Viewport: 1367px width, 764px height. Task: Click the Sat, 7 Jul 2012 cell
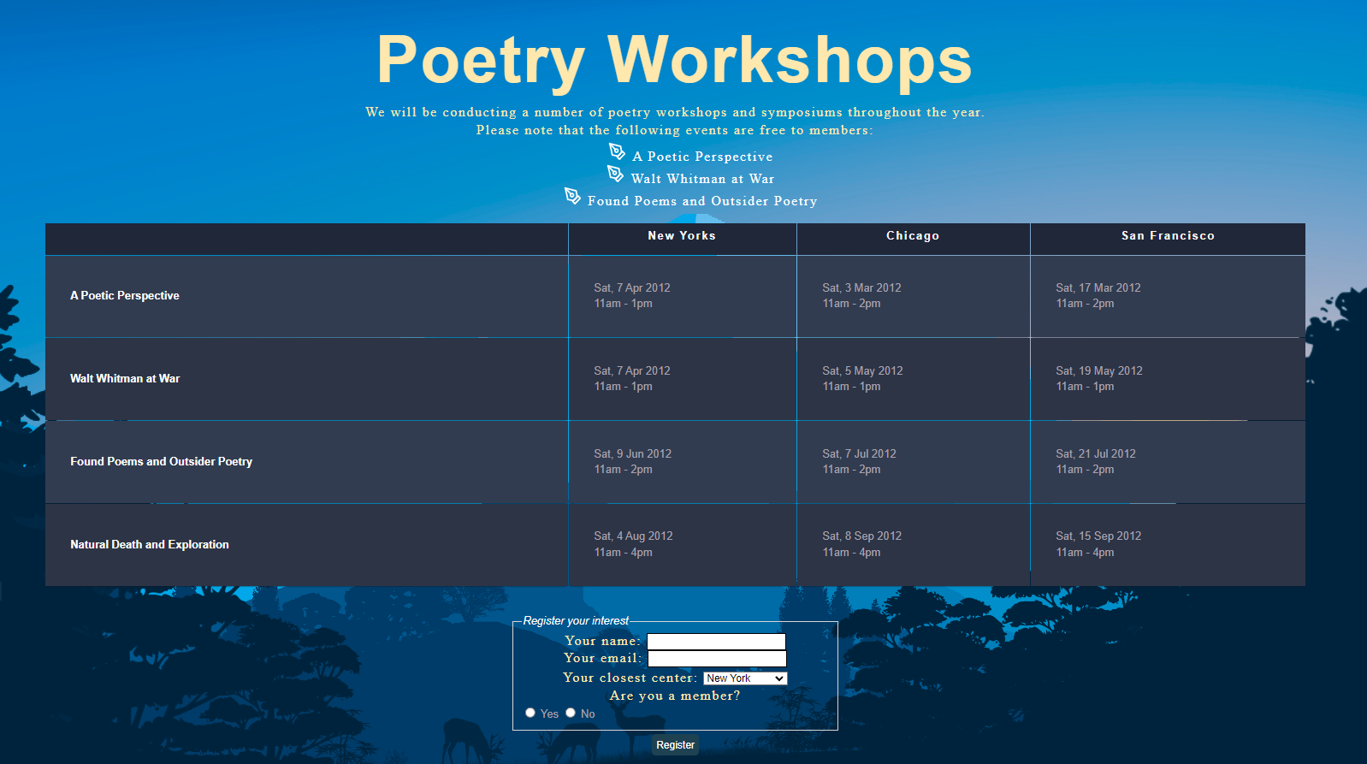[913, 462]
